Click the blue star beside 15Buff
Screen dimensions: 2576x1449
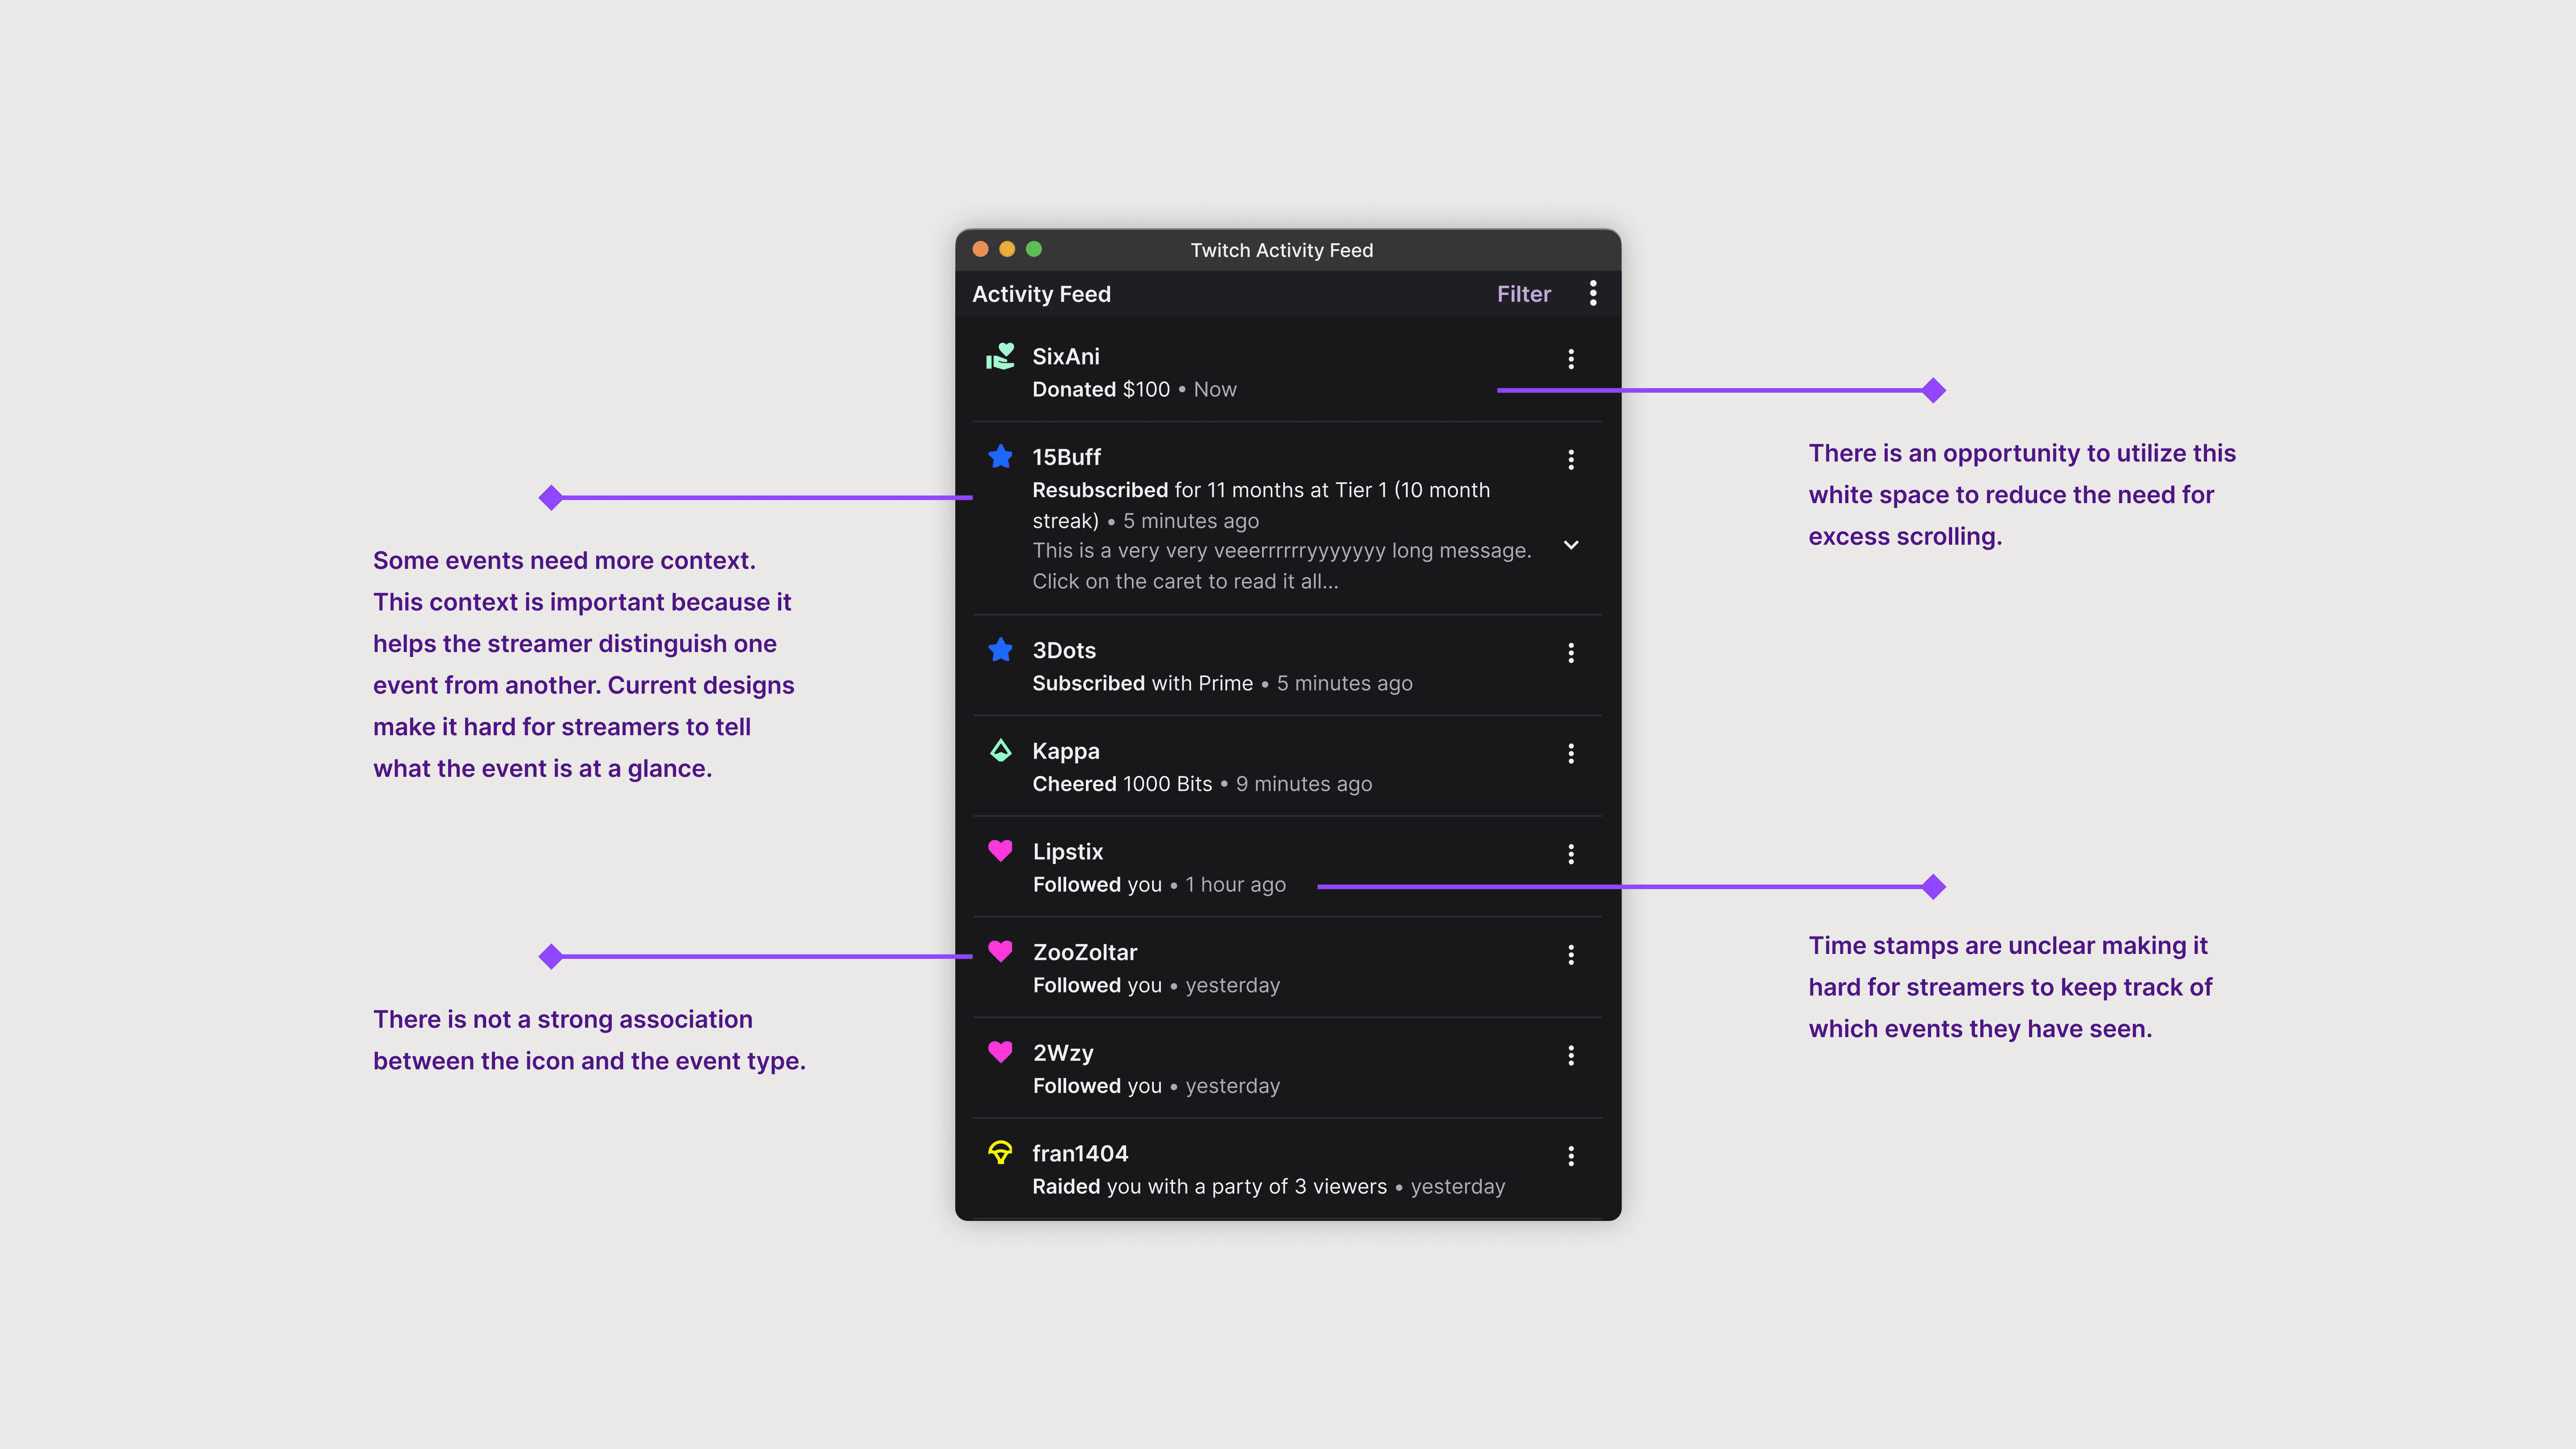coord(1000,457)
